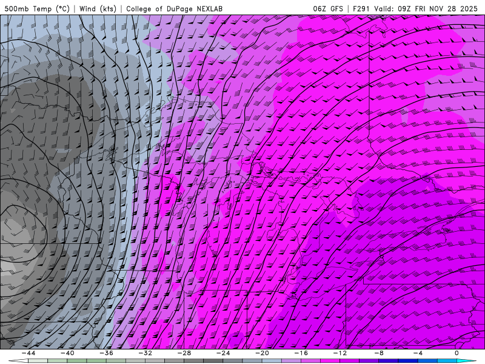Click the "500mb Temp (°C)" title text
485x364 pixels.
(37, 8)
